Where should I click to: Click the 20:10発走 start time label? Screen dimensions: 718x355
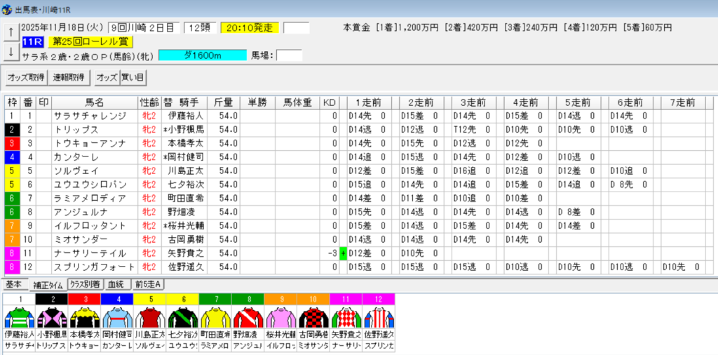[250, 28]
